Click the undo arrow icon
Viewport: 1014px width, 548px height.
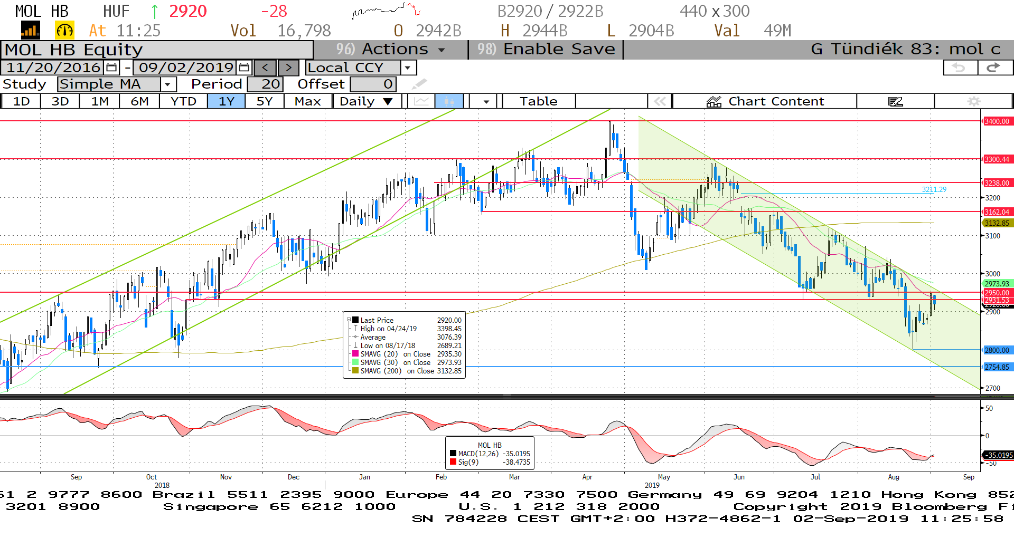click(960, 68)
